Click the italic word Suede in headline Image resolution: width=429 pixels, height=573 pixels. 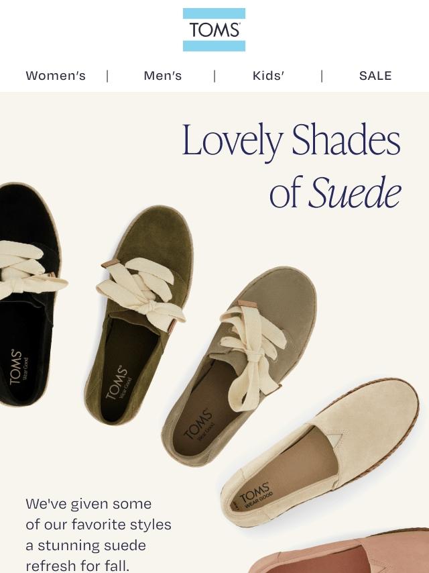(x=355, y=192)
